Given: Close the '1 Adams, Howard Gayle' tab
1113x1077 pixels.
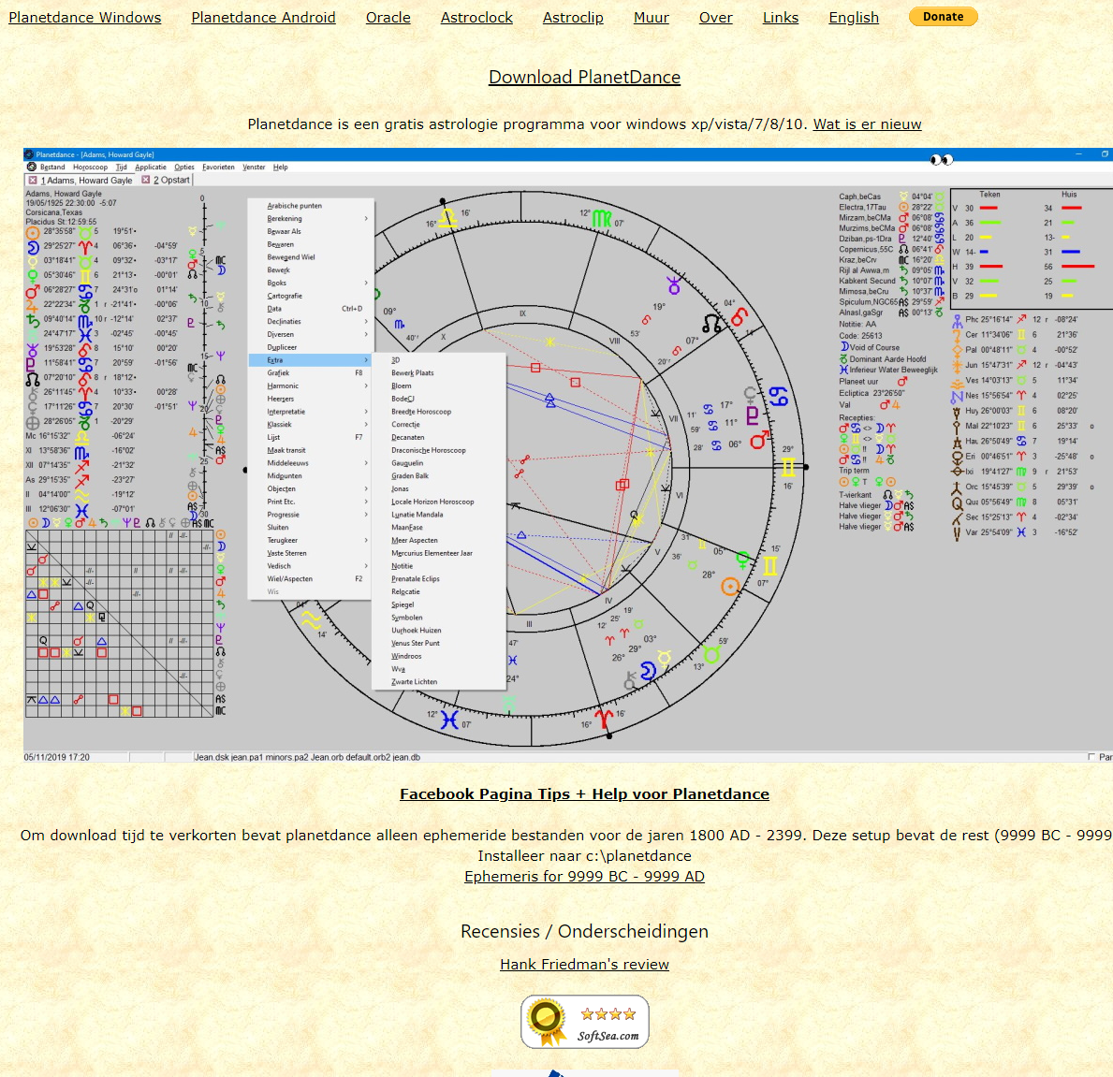Looking at the screenshot, I should 33,181.
